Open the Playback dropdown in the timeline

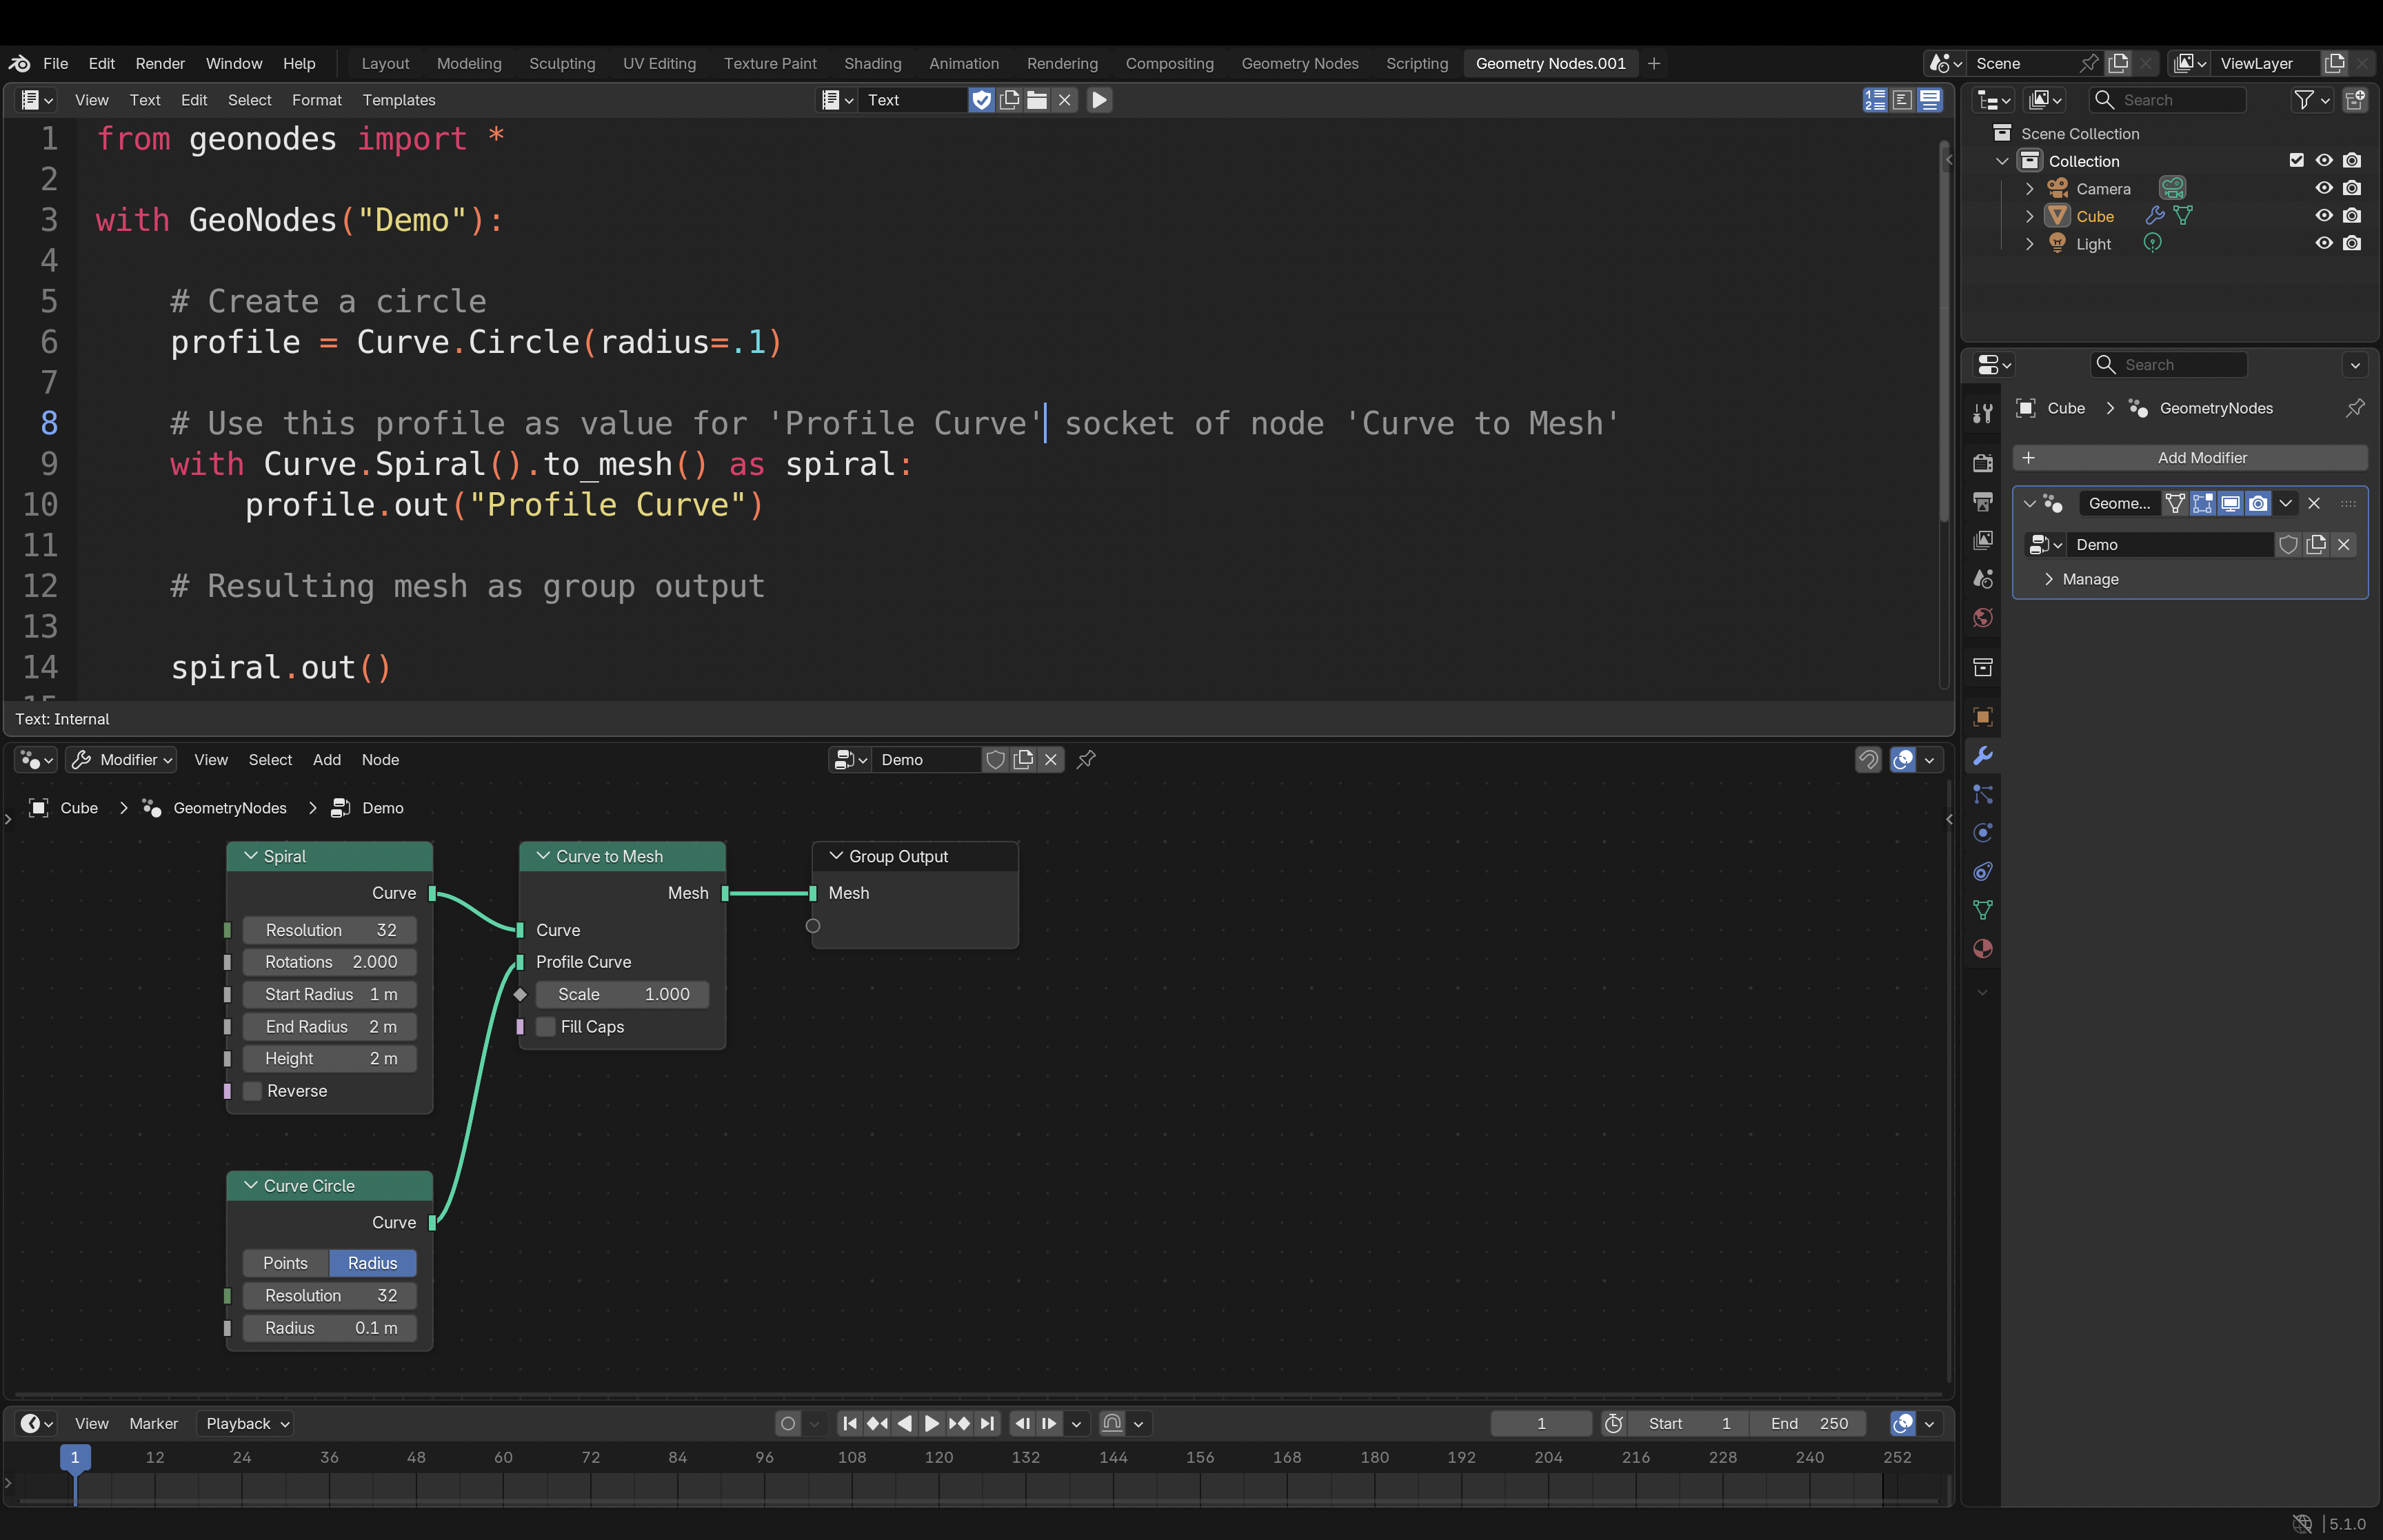[x=248, y=1423]
